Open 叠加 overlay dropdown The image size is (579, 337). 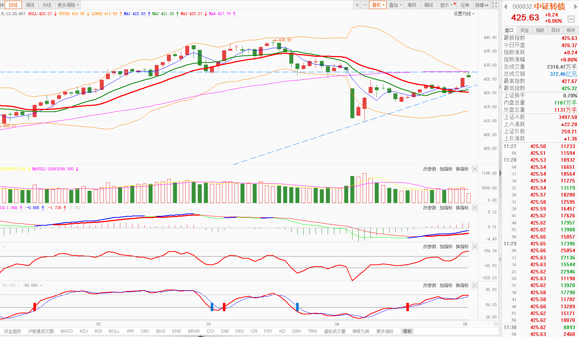click(x=396, y=5)
